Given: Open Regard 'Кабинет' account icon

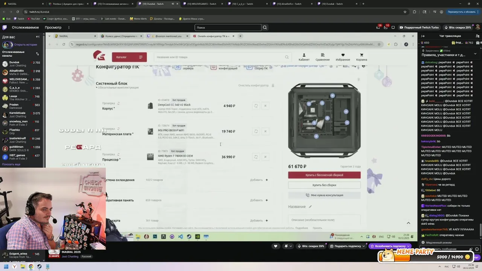Looking at the screenshot, I should 304,57.
